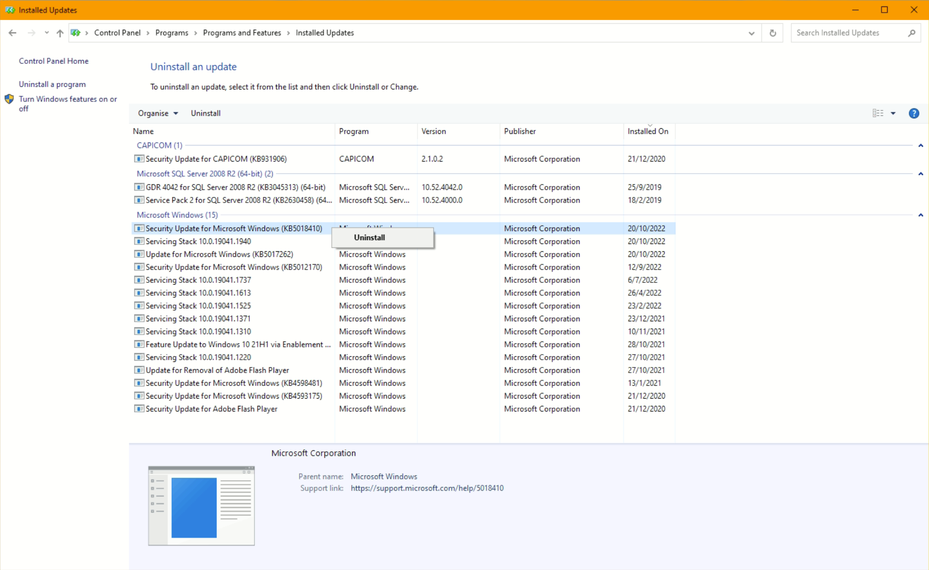
Task: Open the support.microsoft.com help link
Action: click(x=427, y=488)
